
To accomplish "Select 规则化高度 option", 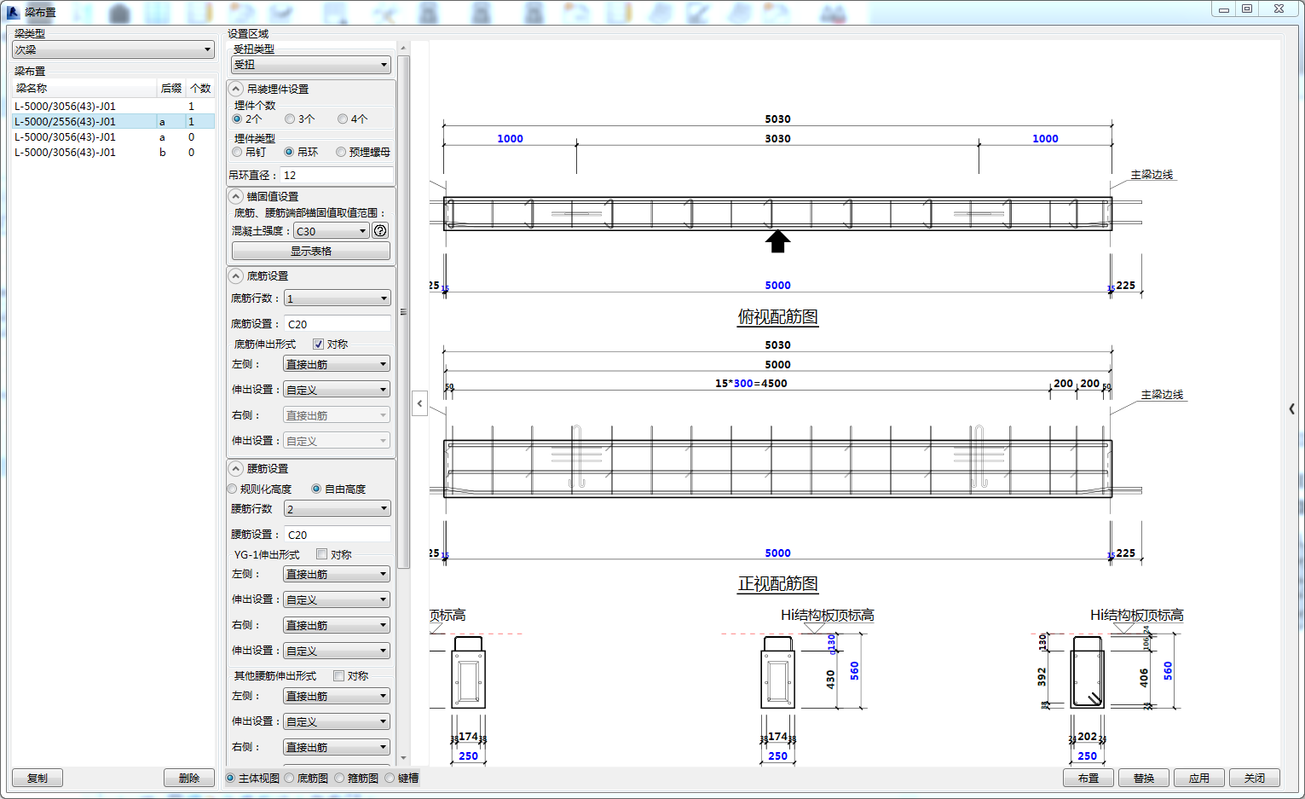I will point(259,489).
